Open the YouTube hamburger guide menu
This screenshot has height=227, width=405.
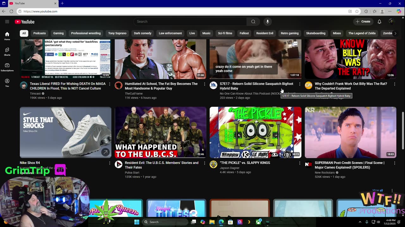[7, 22]
